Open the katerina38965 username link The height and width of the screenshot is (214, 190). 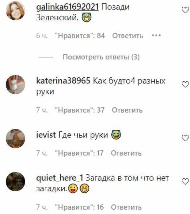tap(63, 81)
